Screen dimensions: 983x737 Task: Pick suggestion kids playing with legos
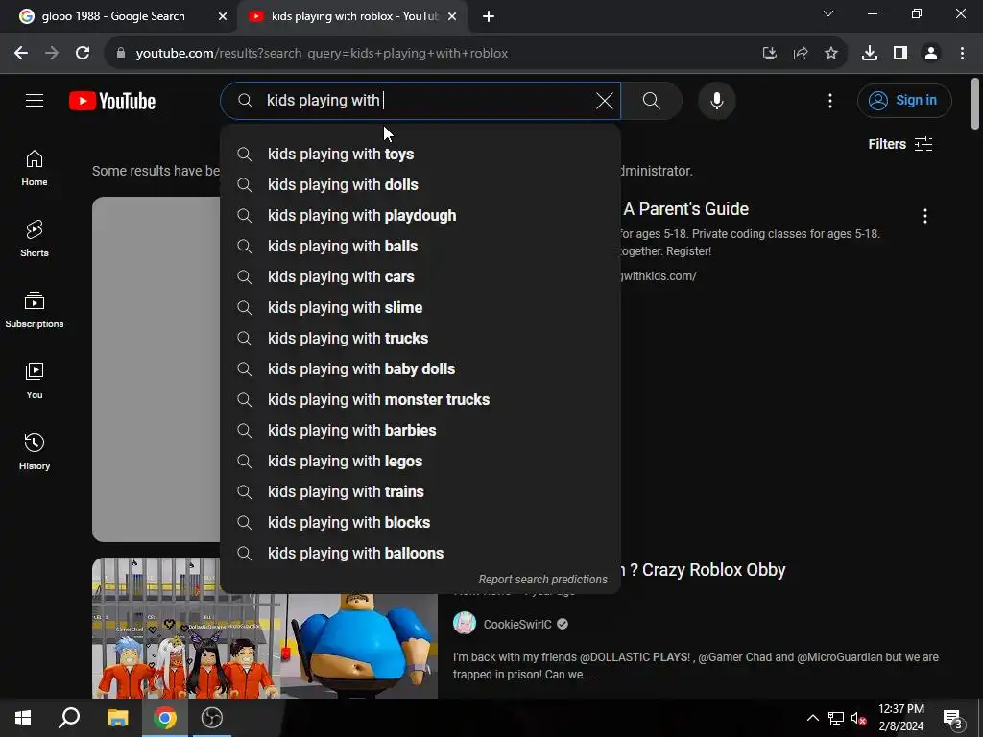click(420, 462)
